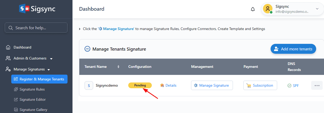
Task: Sort the table by Tenant Name
Action: coord(118,67)
